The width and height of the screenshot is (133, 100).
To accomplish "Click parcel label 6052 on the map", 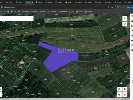I will pos(14,61).
